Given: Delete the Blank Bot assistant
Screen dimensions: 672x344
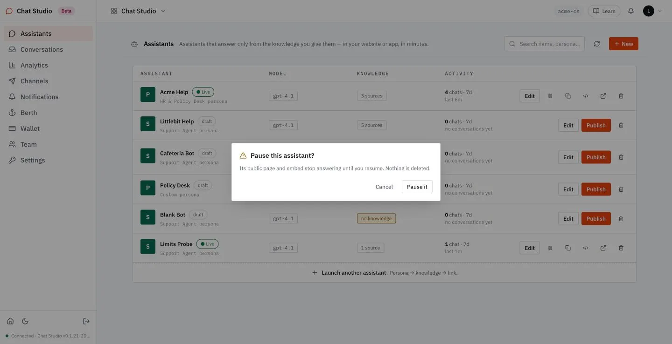Looking at the screenshot, I should [621, 219].
